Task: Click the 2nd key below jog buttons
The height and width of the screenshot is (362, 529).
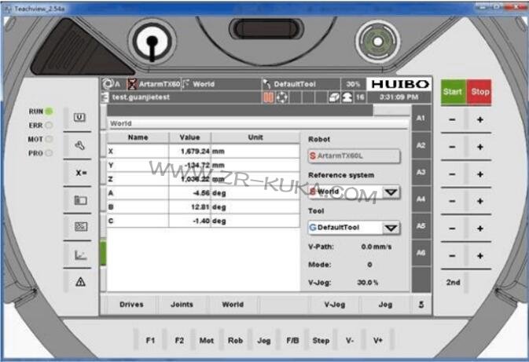Action: pos(453,283)
